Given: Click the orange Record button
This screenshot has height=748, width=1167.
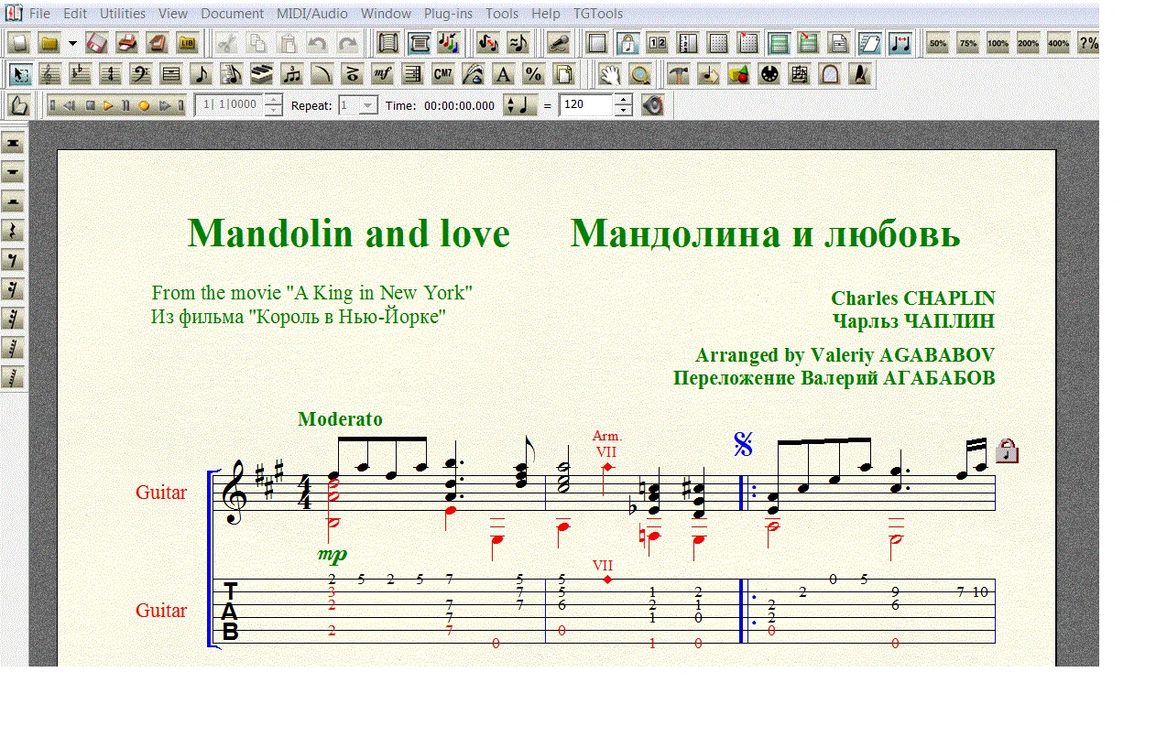Looking at the screenshot, I should tap(144, 105).
